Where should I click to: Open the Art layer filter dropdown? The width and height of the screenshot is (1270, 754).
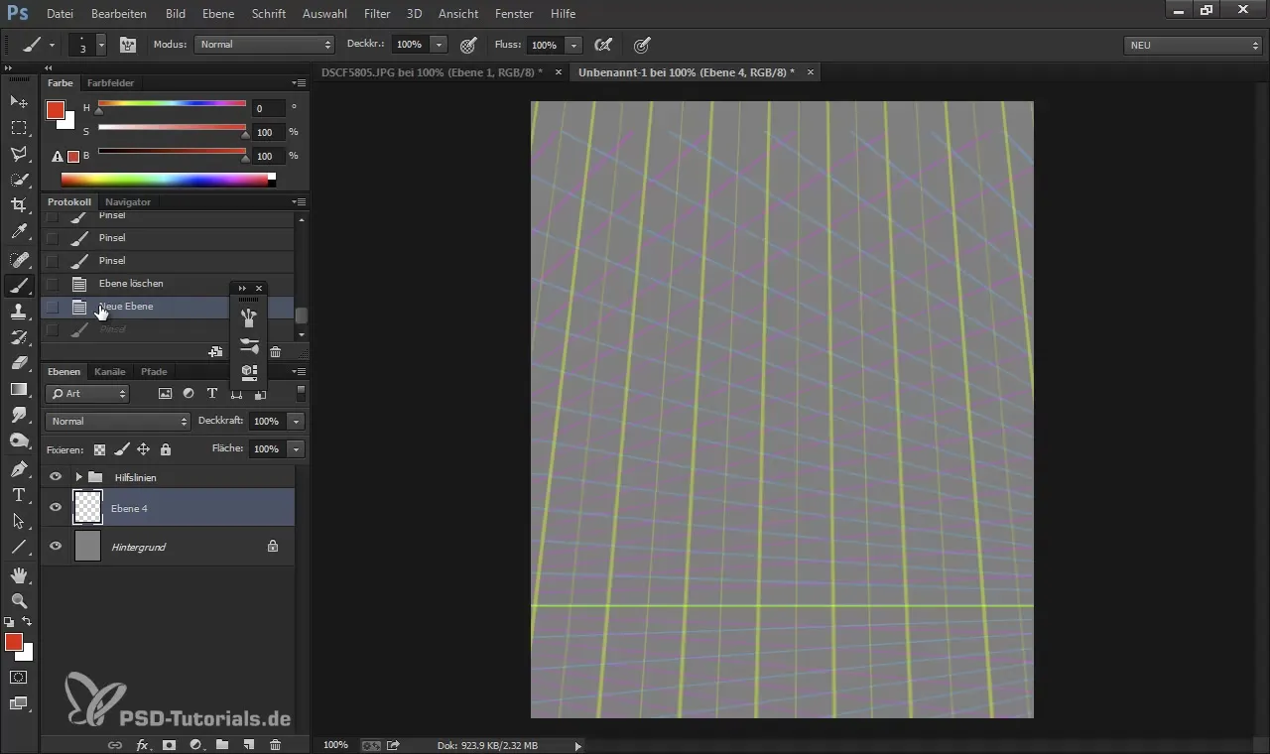(x=87, y=394)
